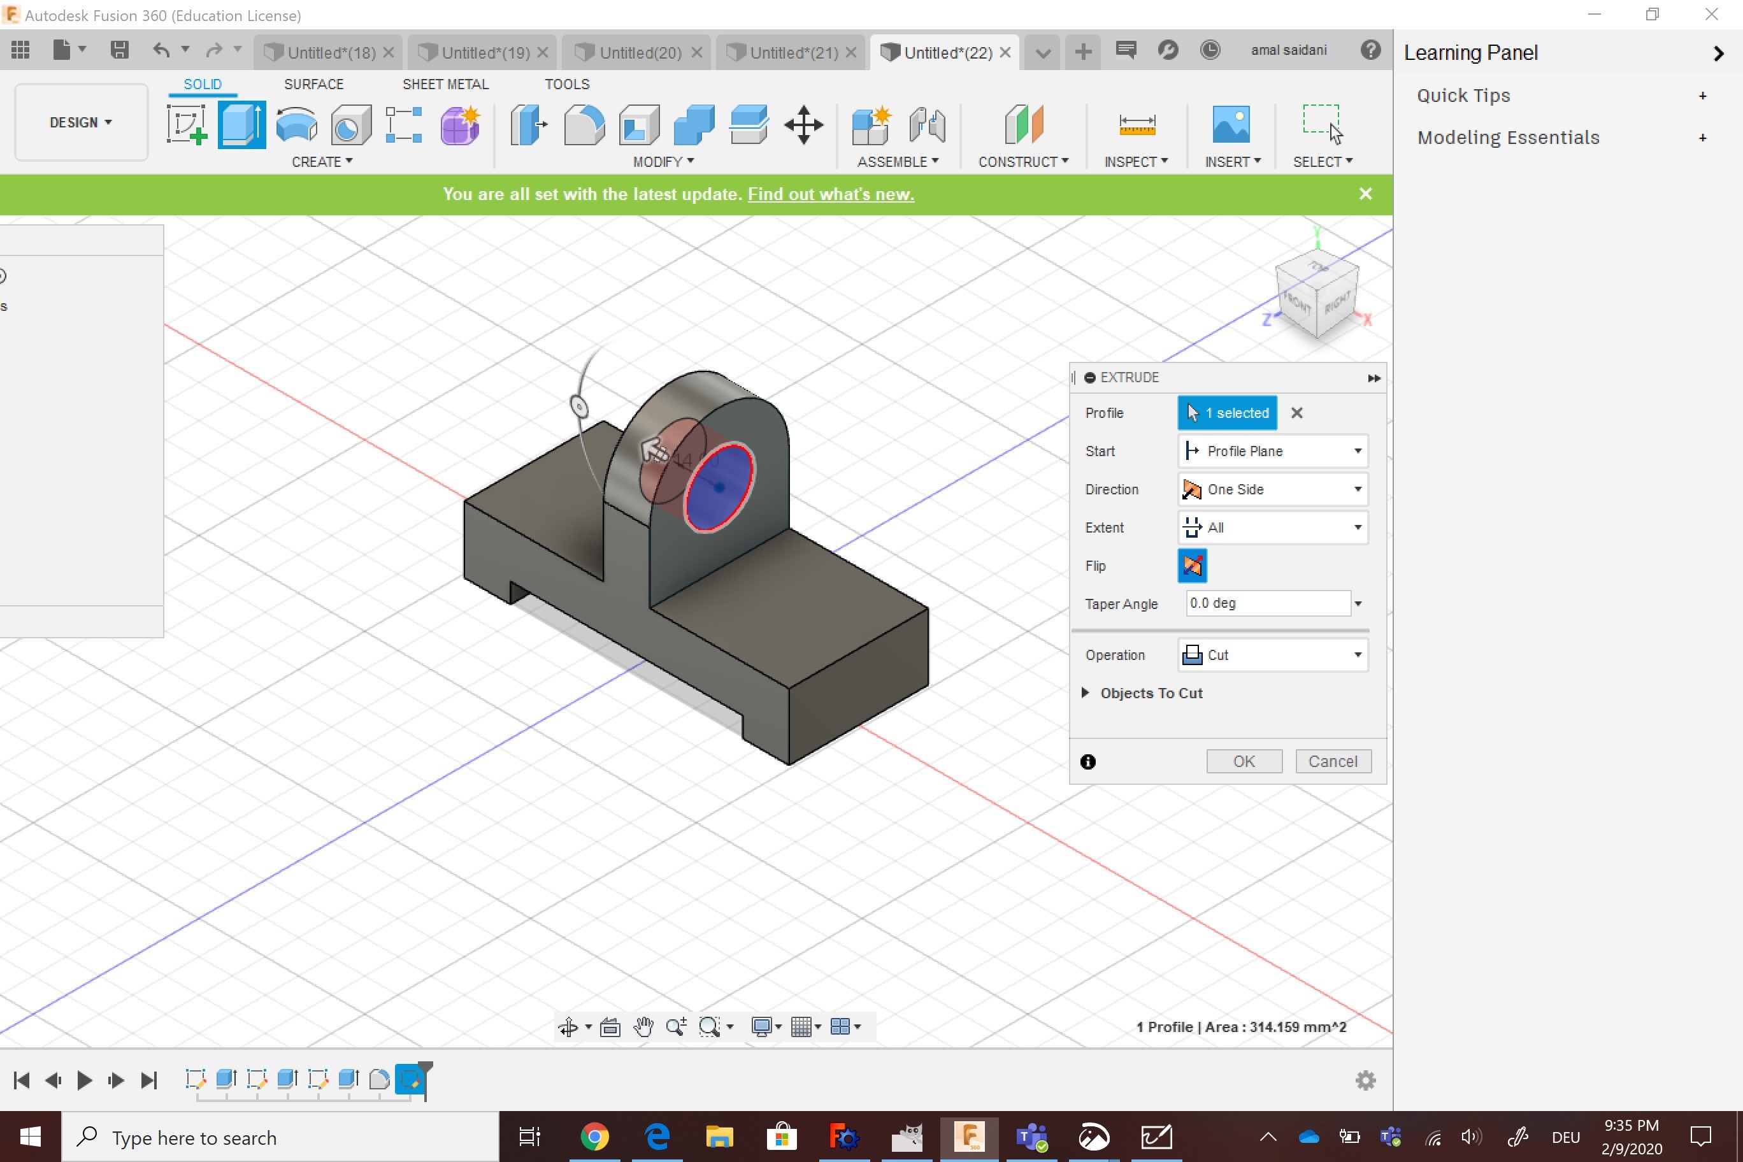Select the Hole tool icon

point(350,124)
